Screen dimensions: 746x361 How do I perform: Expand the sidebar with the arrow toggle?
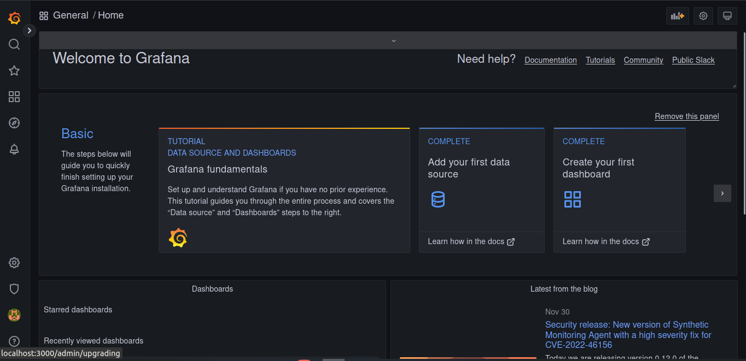coord(30,31)
